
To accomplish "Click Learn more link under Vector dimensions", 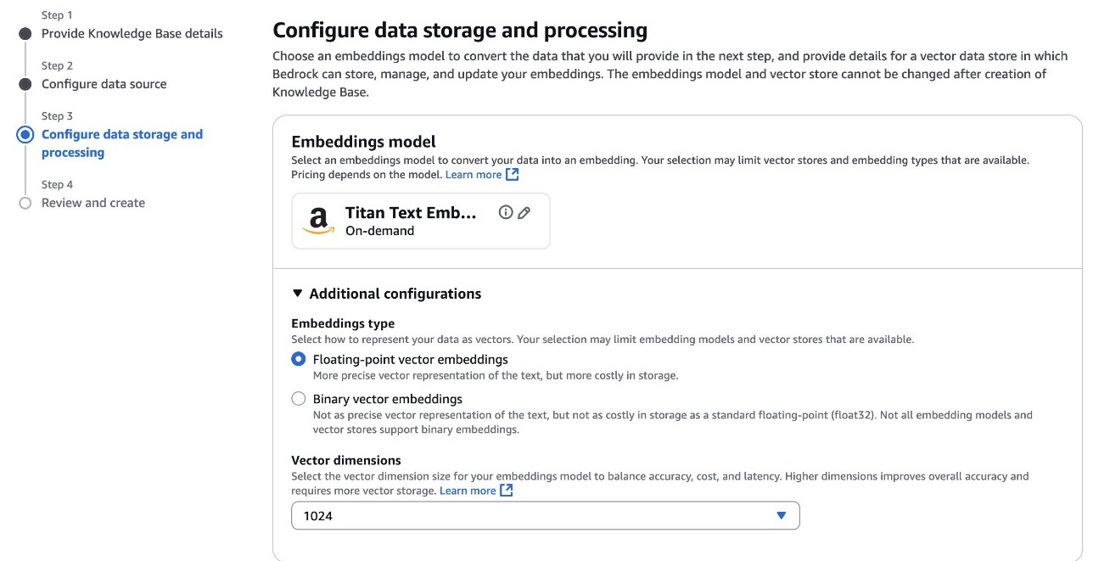I will (468, 491).
